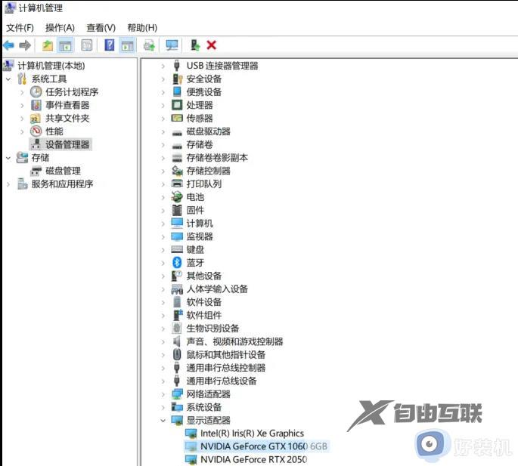Click the display icon beside Intel(R) Iris(R) Xe Graphics
The height and width of the screenshot is (466, 518).
tap(191, 433)
